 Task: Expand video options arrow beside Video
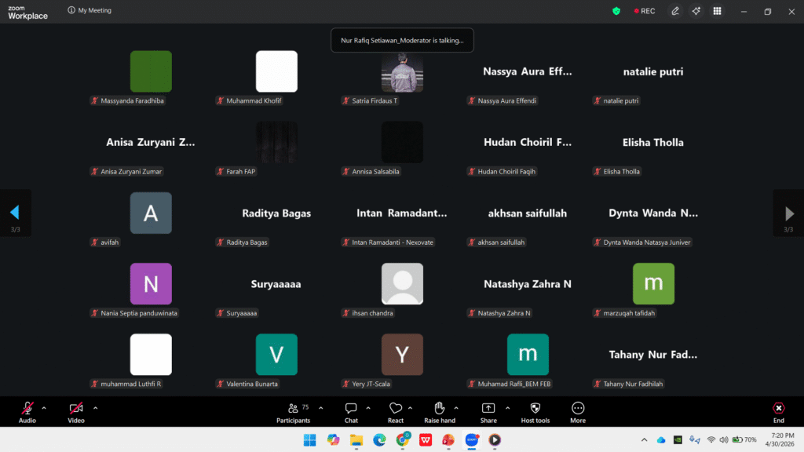95,408
